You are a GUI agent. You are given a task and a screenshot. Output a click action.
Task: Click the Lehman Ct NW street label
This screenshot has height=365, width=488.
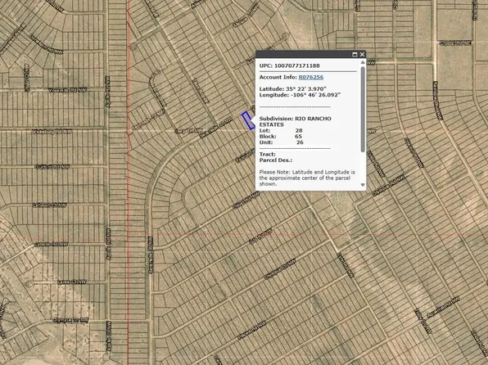(x=50, y=205)
